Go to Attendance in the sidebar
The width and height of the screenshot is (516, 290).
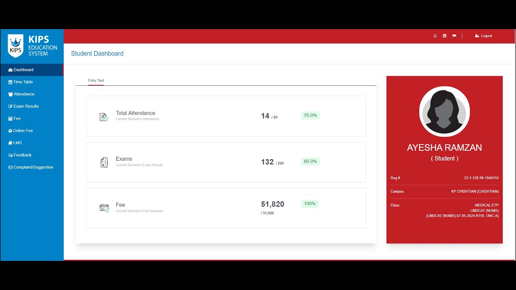tap(31, 94)
